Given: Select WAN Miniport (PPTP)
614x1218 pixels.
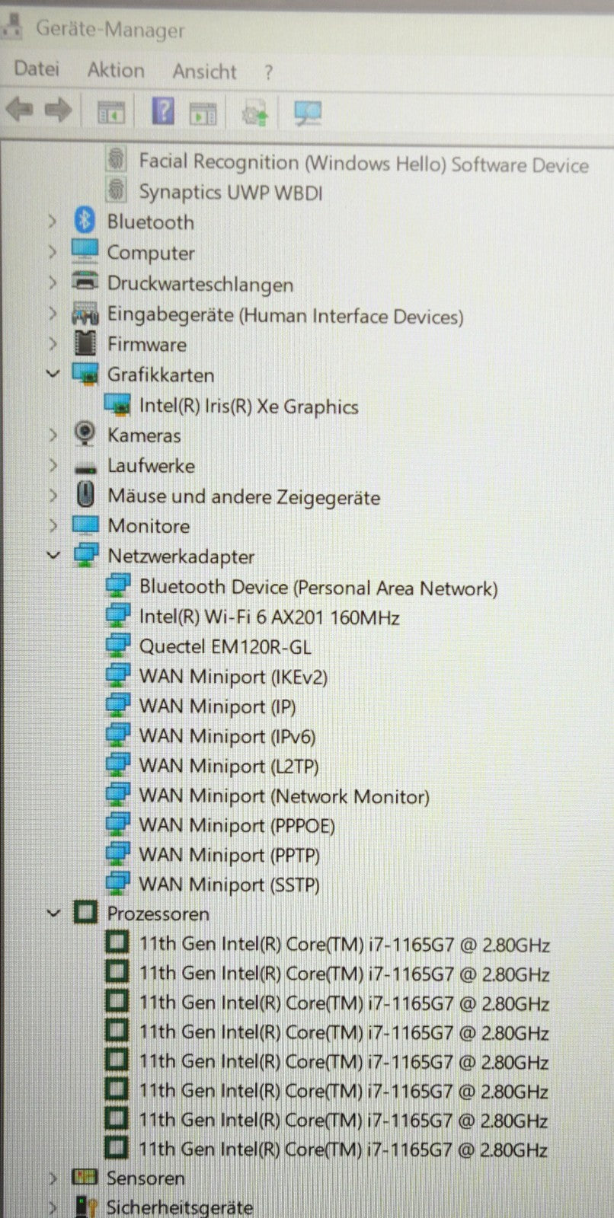Looking at the screenshot, I should [x=229, y=855].
